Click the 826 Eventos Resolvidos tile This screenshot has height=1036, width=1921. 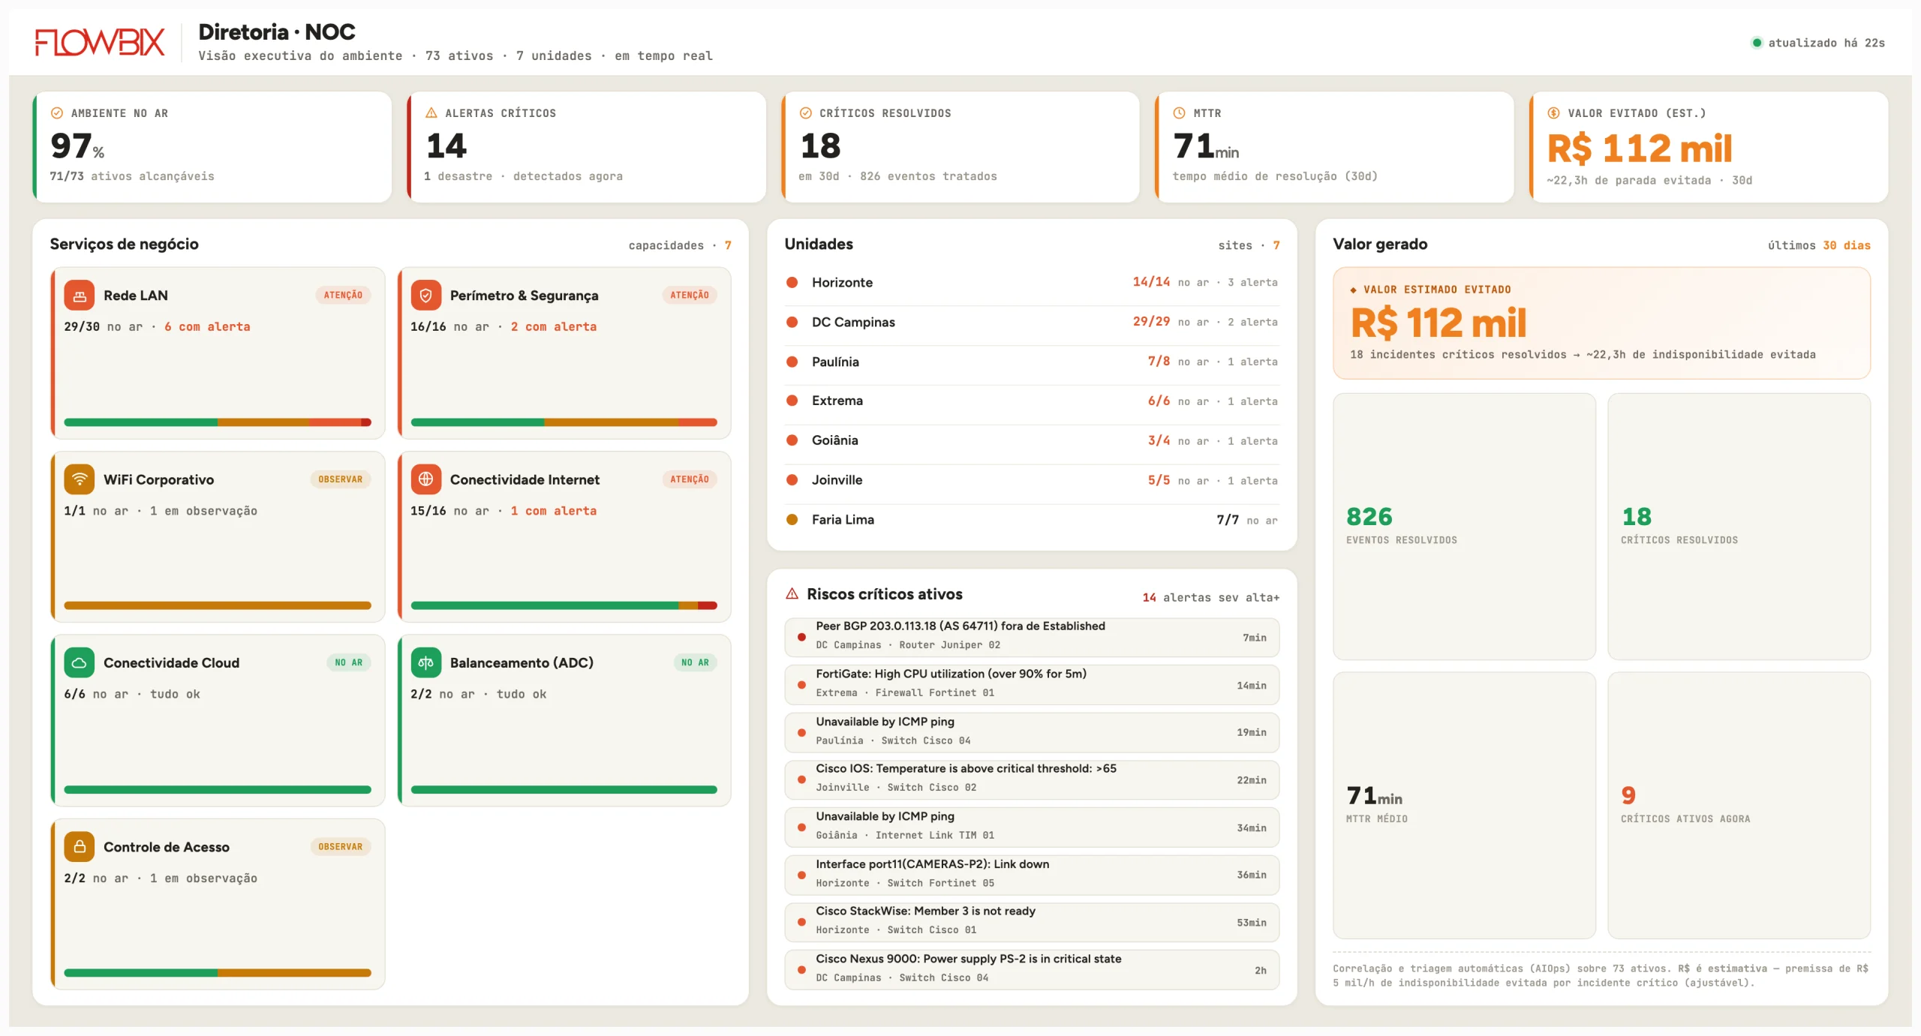click(x=1464, y=527)
